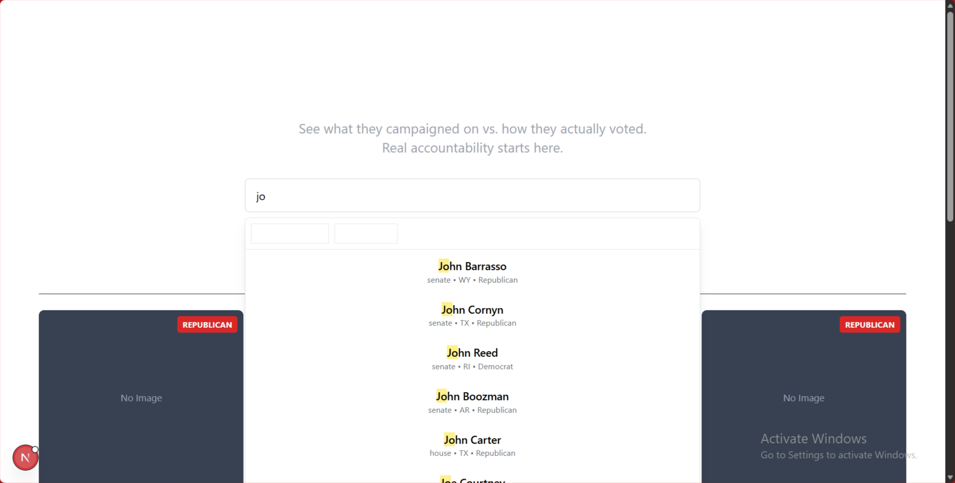
Task: Select John Barrasso from suggestions
Action: click(x=472, y=272)
